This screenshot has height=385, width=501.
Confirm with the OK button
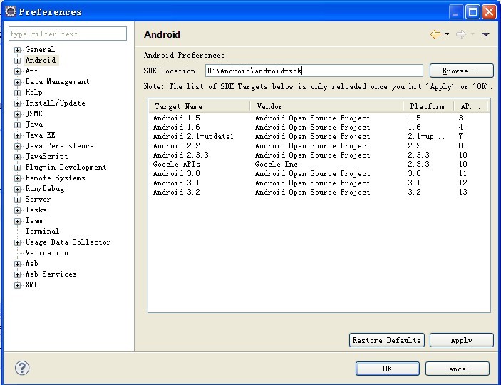pyautogui.click(x=387, y=369)
